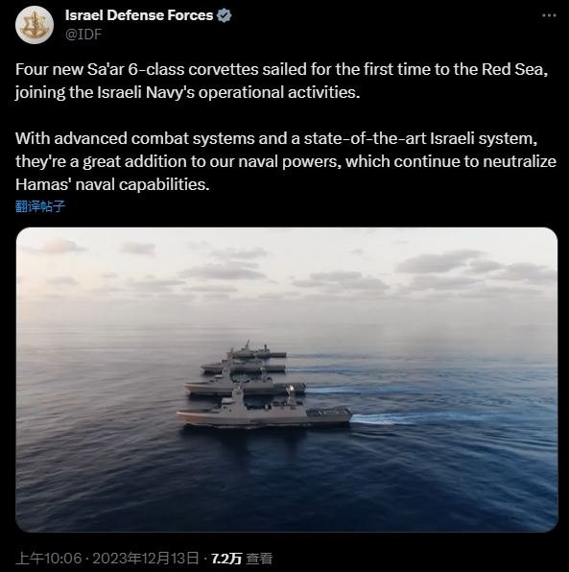Click the 上午10:06 timestamp

click(49, 559)
